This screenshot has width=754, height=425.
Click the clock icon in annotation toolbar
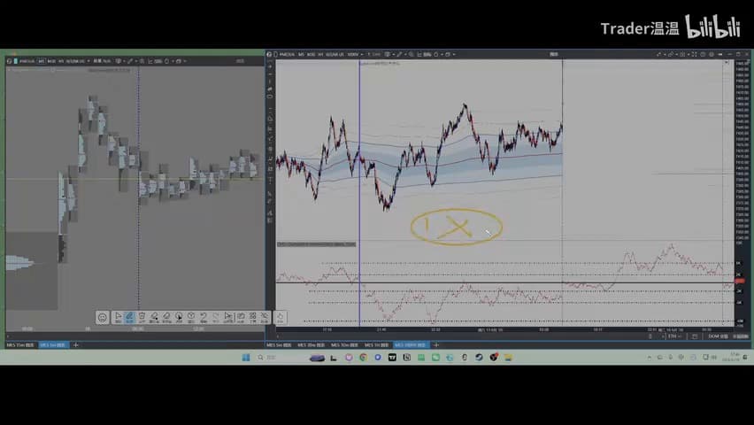tap(191, 317)
